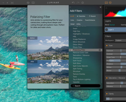Image resolution: width=126 pixels, height=102 pixels.
Task: Show the Favorites filters tab
Action: [x=81, y=16]
